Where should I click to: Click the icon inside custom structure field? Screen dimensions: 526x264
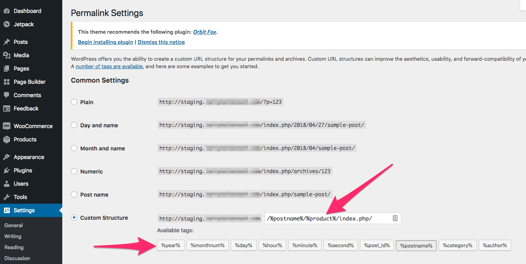[x=395, y=219]
